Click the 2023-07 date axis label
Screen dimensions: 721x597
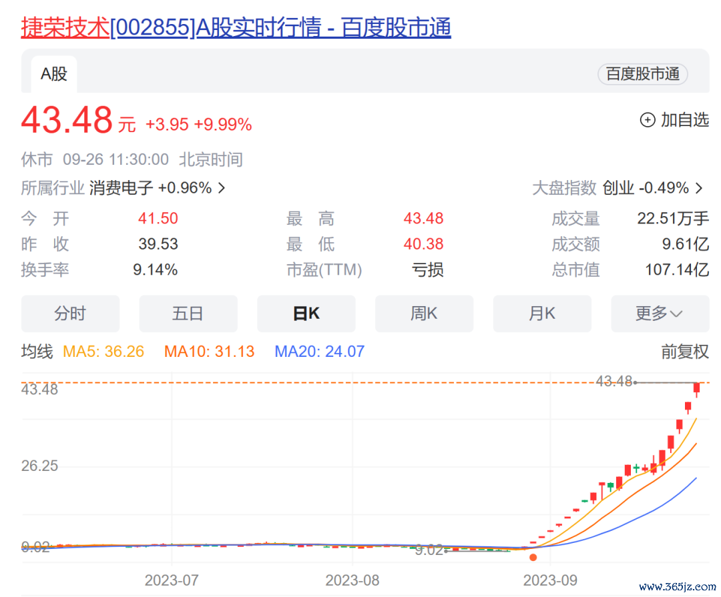click(x=172, y=580)
